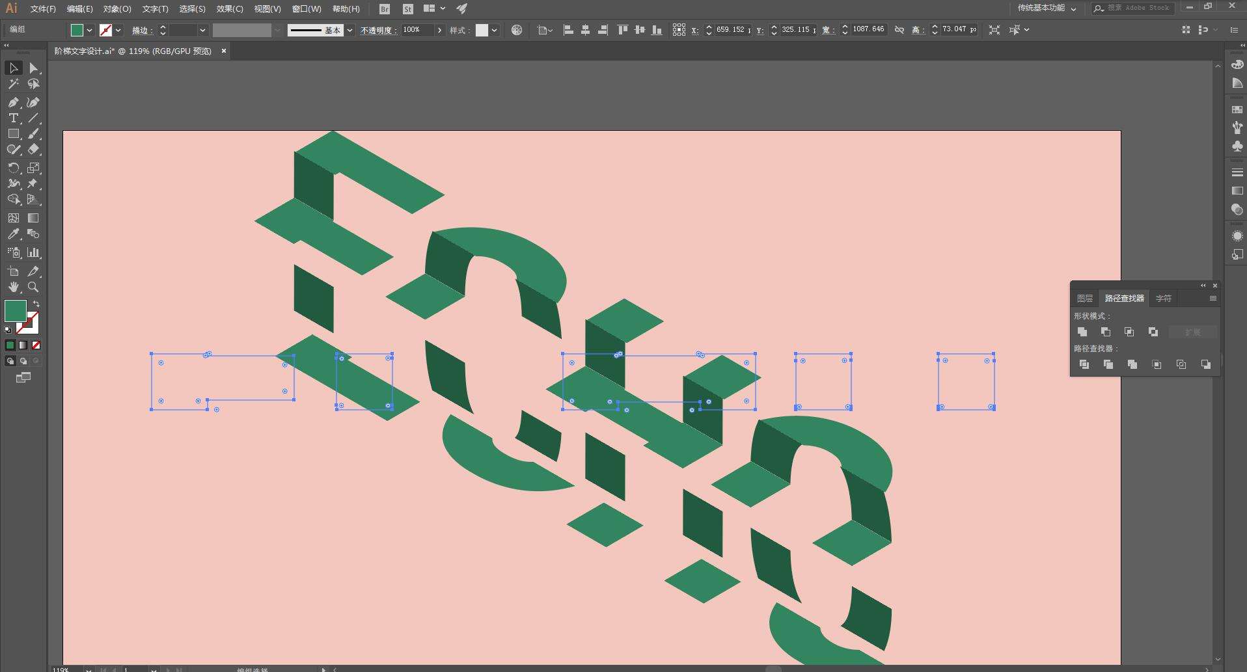Screen dimensions: 1247x672
Task: Switch to 图层 panel tab
Action: 1085,298
